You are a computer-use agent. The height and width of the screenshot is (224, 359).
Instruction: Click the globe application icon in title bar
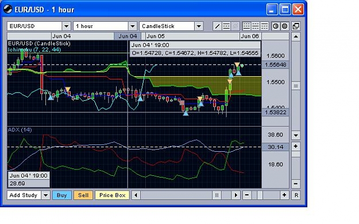[7, 10]
